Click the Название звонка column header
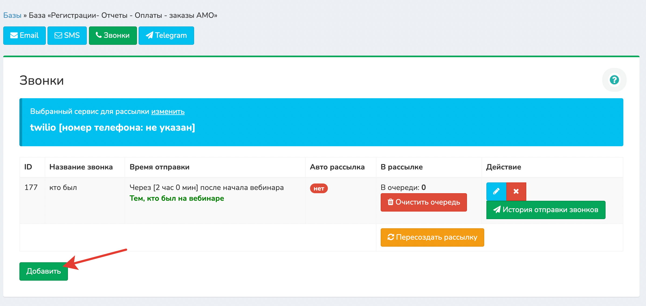646x306 pixels. (81, 167)
